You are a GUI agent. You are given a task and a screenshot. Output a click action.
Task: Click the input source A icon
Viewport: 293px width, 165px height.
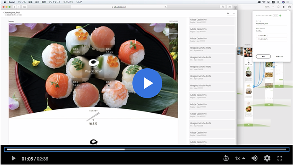273,2
